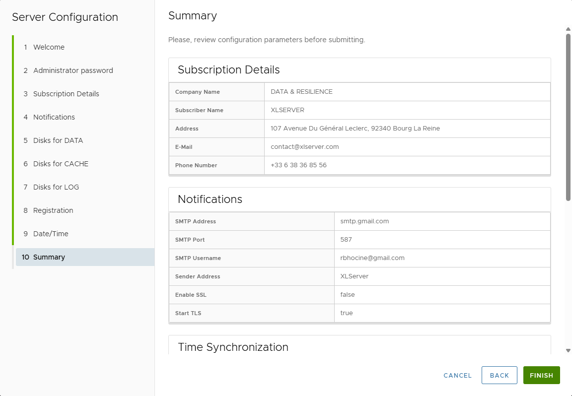Select the Welcome step in sidebar

coord(48,47)
